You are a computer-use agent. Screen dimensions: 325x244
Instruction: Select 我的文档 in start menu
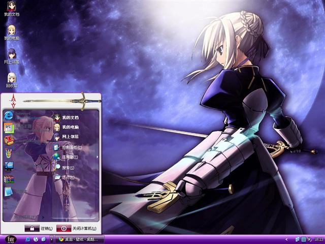tap(67, 117)
